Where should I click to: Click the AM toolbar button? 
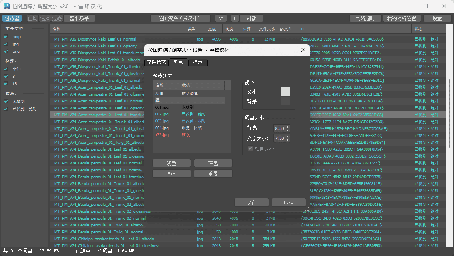tap(221, 18)
